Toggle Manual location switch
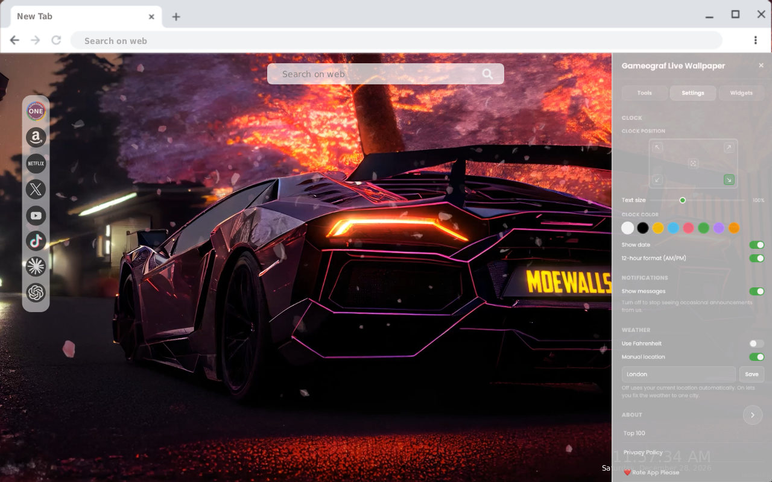This screenshot has width=772, height=482. 757,357
